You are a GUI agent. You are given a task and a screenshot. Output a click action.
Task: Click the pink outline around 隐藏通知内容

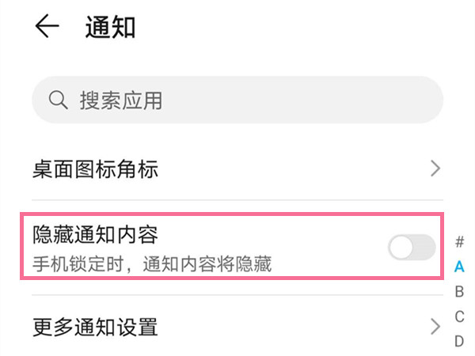(x=237, y=215)
